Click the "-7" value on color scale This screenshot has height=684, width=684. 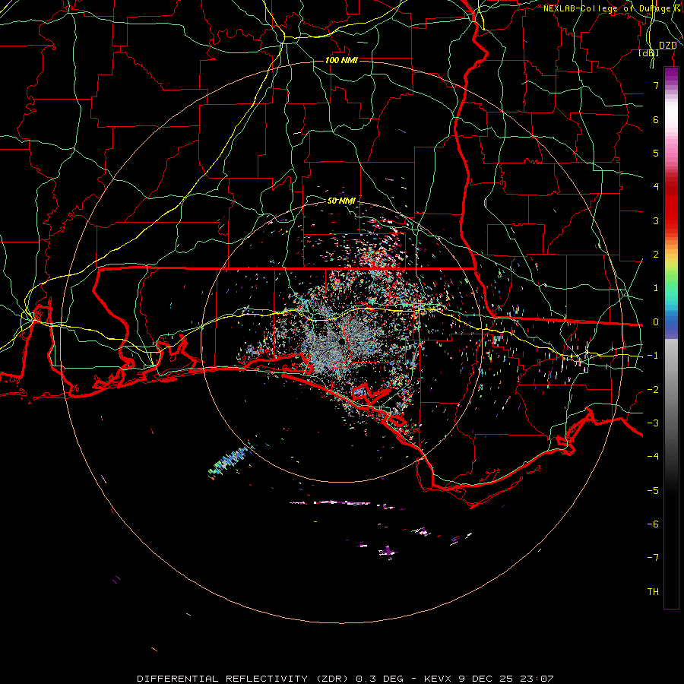coord(653,558)
